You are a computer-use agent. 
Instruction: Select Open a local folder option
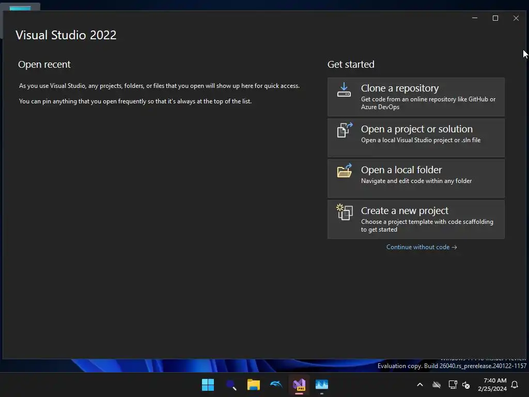pos(416,178)
